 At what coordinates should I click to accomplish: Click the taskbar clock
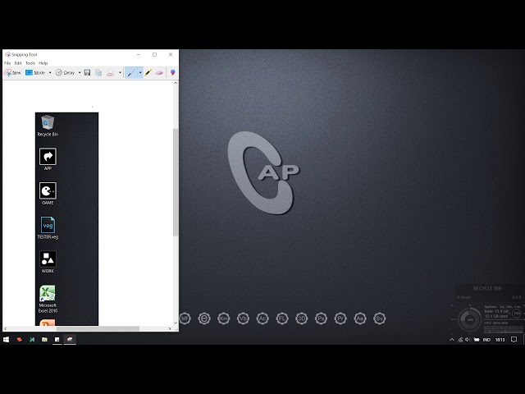[x=500, y=340]
